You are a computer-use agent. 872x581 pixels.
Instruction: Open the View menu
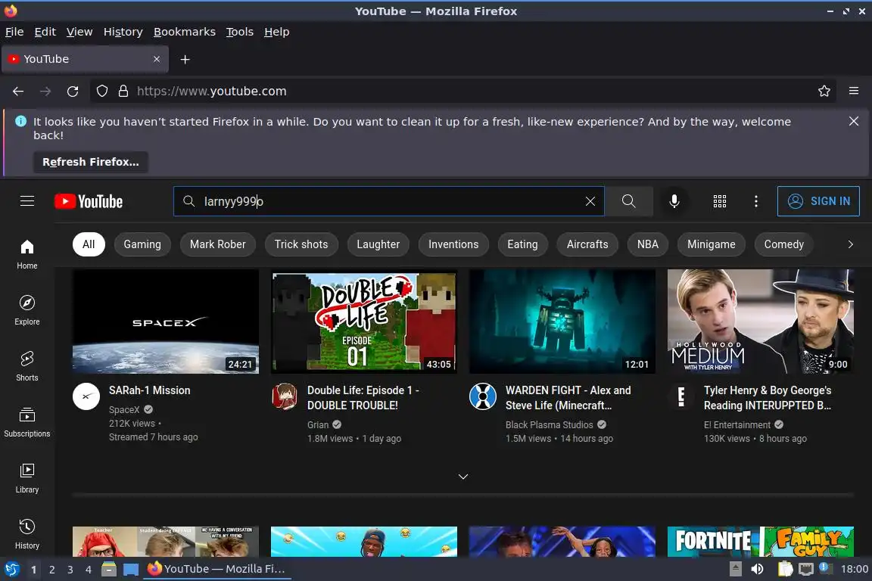[x=79, y=32]
